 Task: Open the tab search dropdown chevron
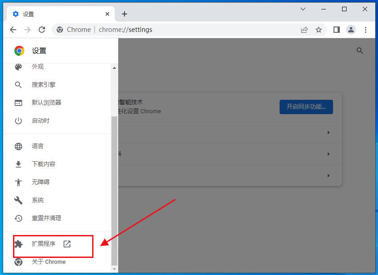coord(303,9)
